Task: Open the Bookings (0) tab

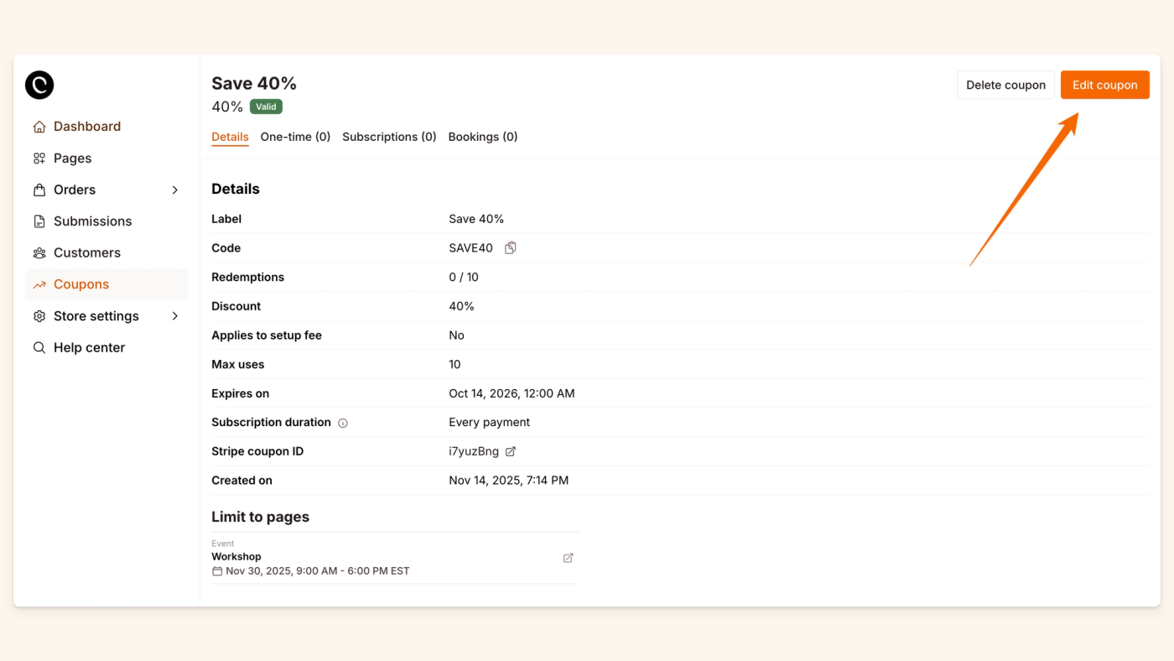Action: click(483, 137)
